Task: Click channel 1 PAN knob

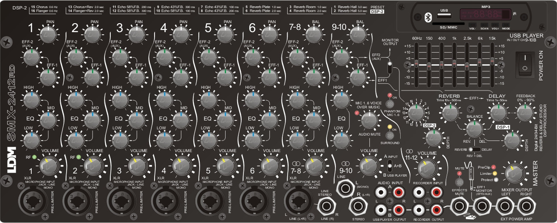Action: 47,34
